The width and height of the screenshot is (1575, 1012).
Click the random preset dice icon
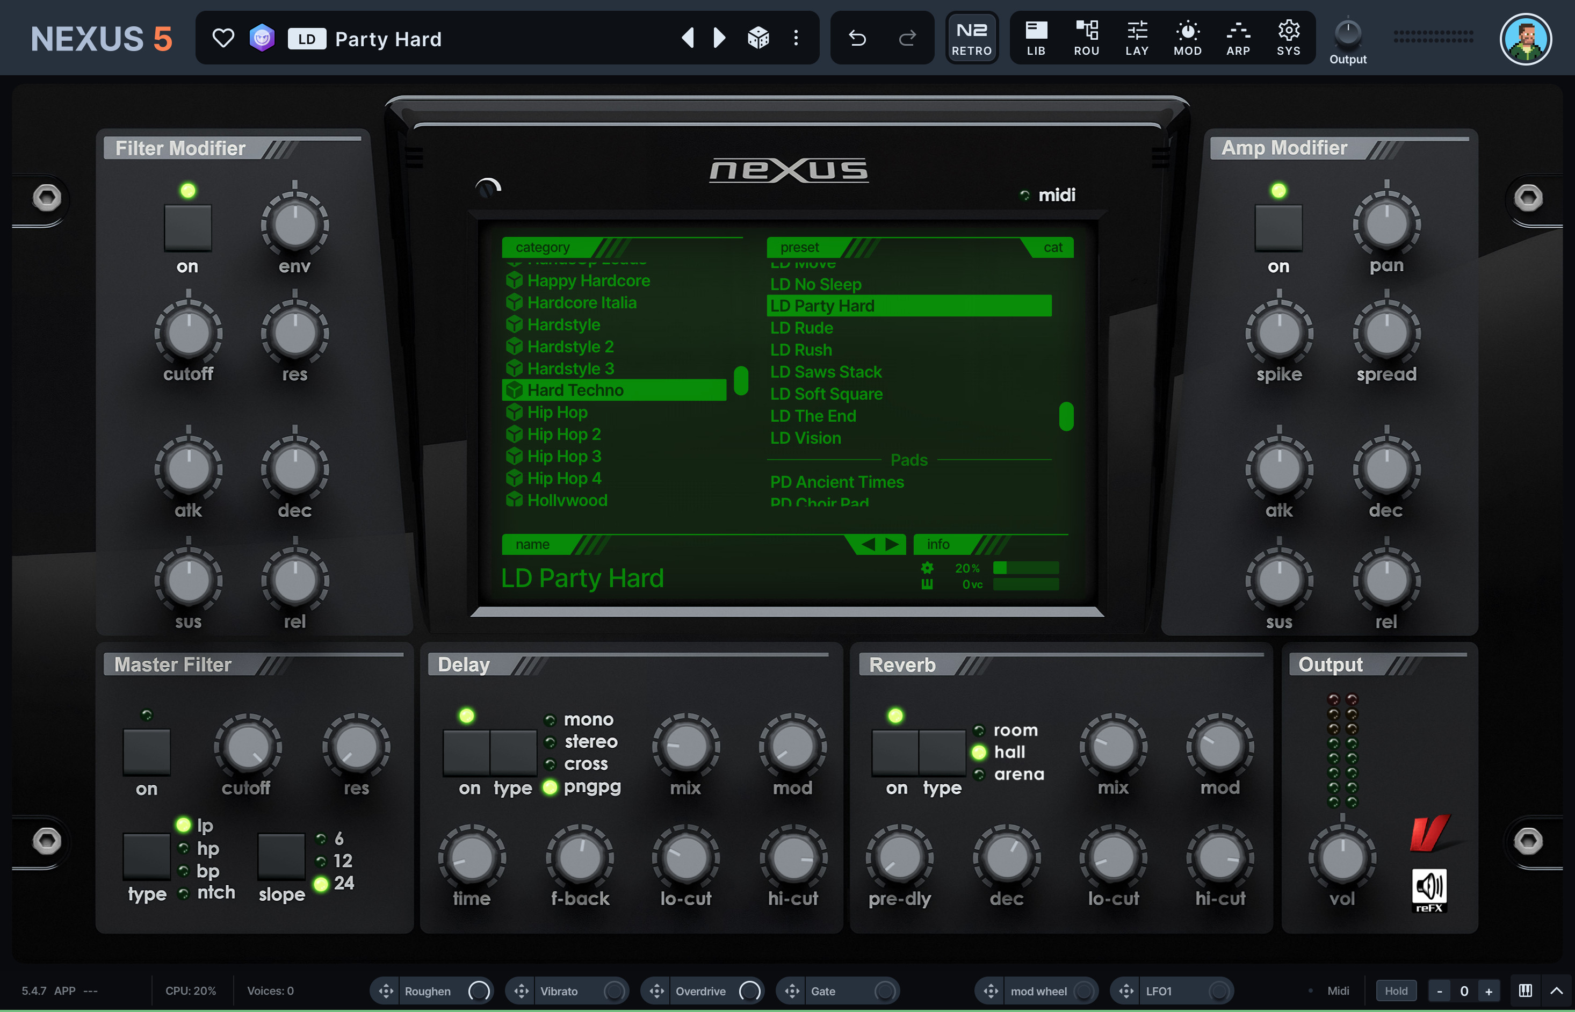click(x=758, y=38)
